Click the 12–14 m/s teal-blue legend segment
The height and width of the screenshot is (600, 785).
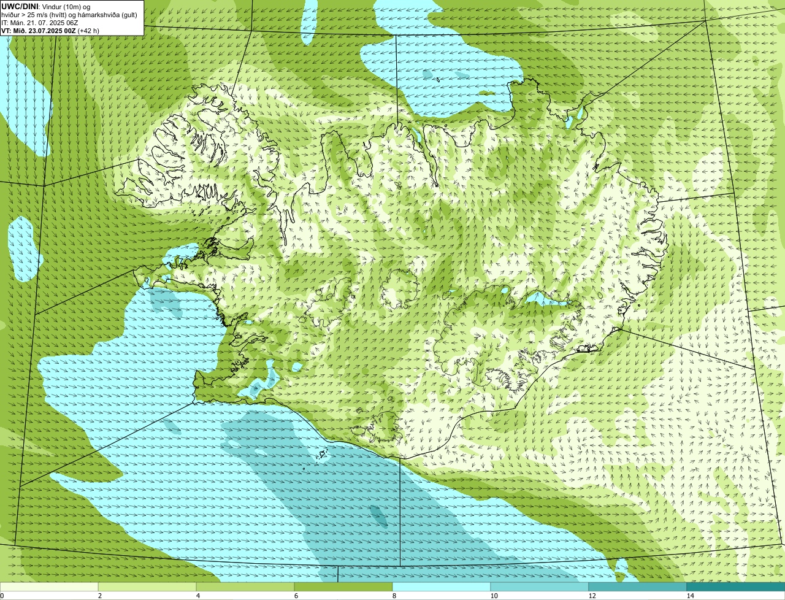(638, 587)
